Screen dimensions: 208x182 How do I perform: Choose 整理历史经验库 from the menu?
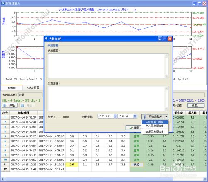click(x=155, y=131)
